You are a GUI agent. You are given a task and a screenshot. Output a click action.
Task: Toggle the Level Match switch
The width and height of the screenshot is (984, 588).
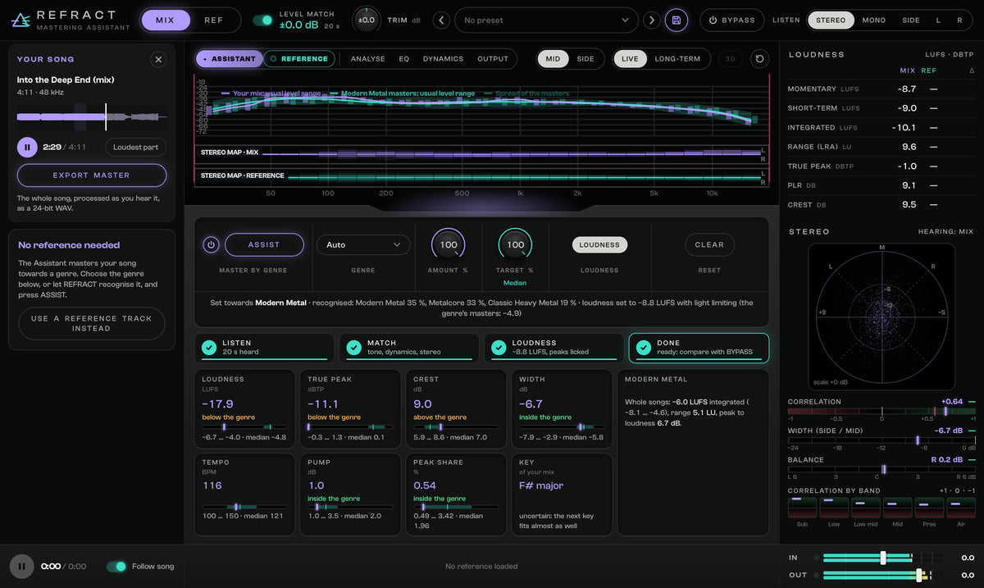(262, 20)
